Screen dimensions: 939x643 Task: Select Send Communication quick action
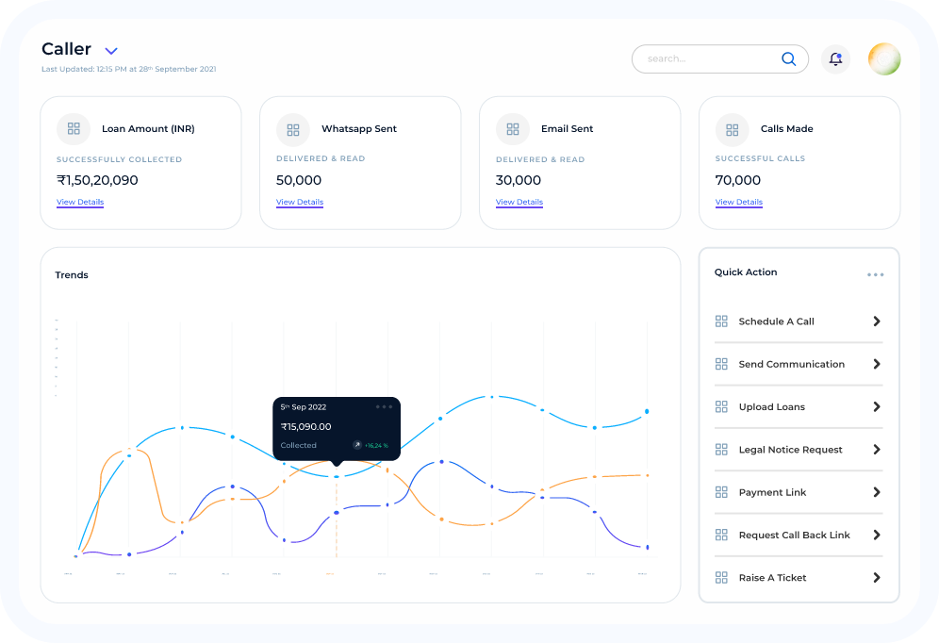tap(791, 365)
